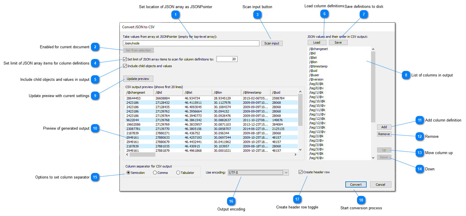
Task: Click the vertical scrollbar thumb of columns list
Action: click(x=373, y=87)
